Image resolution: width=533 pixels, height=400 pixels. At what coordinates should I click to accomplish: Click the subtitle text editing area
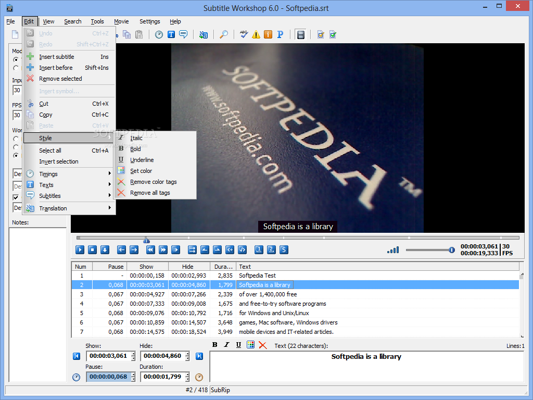click(366, 367)
